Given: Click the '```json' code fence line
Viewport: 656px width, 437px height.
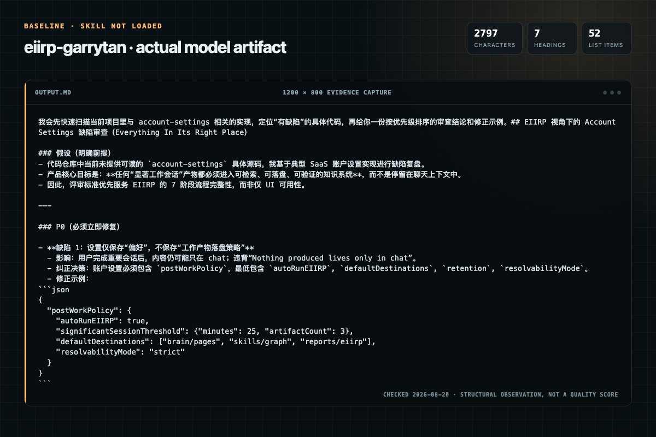Looking at the screenshot, I should click(x=54, y=290).
